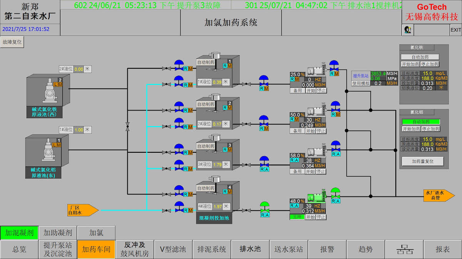Click the green running dosing pump 4 icon
This screenshot has height=259, width=462.
[x=316, y=198]
